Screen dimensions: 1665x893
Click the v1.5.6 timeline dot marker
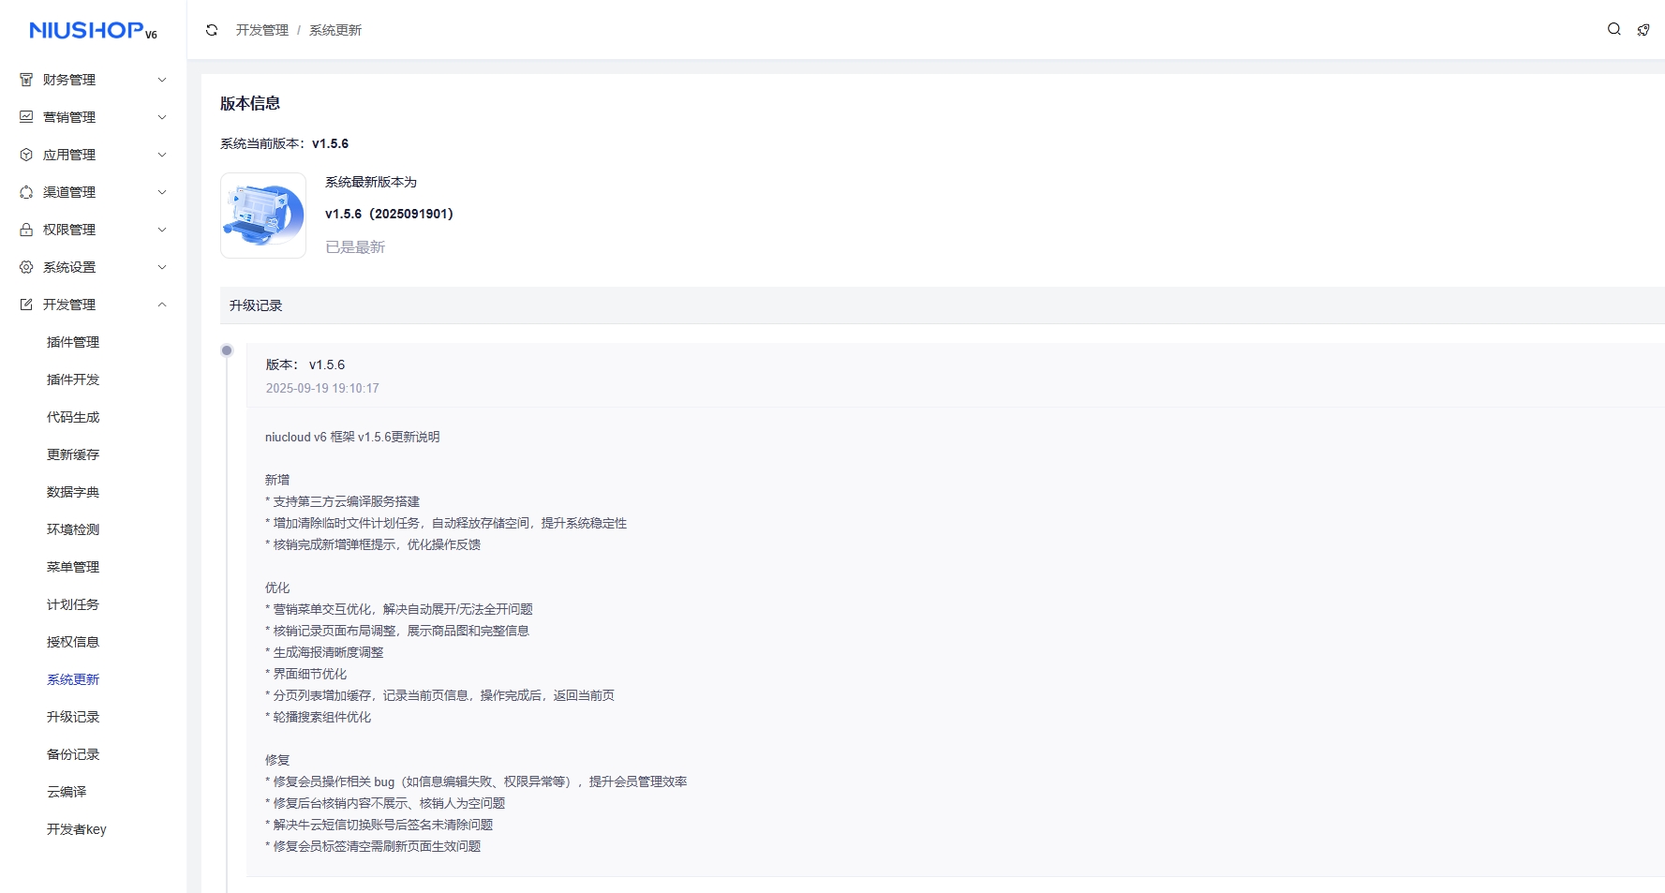[227, 350]
